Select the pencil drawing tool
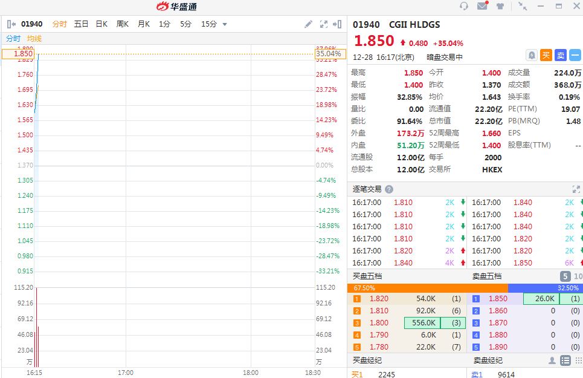Image resolution: width=583 pixels, height=378 pixels. coord(308,24)
